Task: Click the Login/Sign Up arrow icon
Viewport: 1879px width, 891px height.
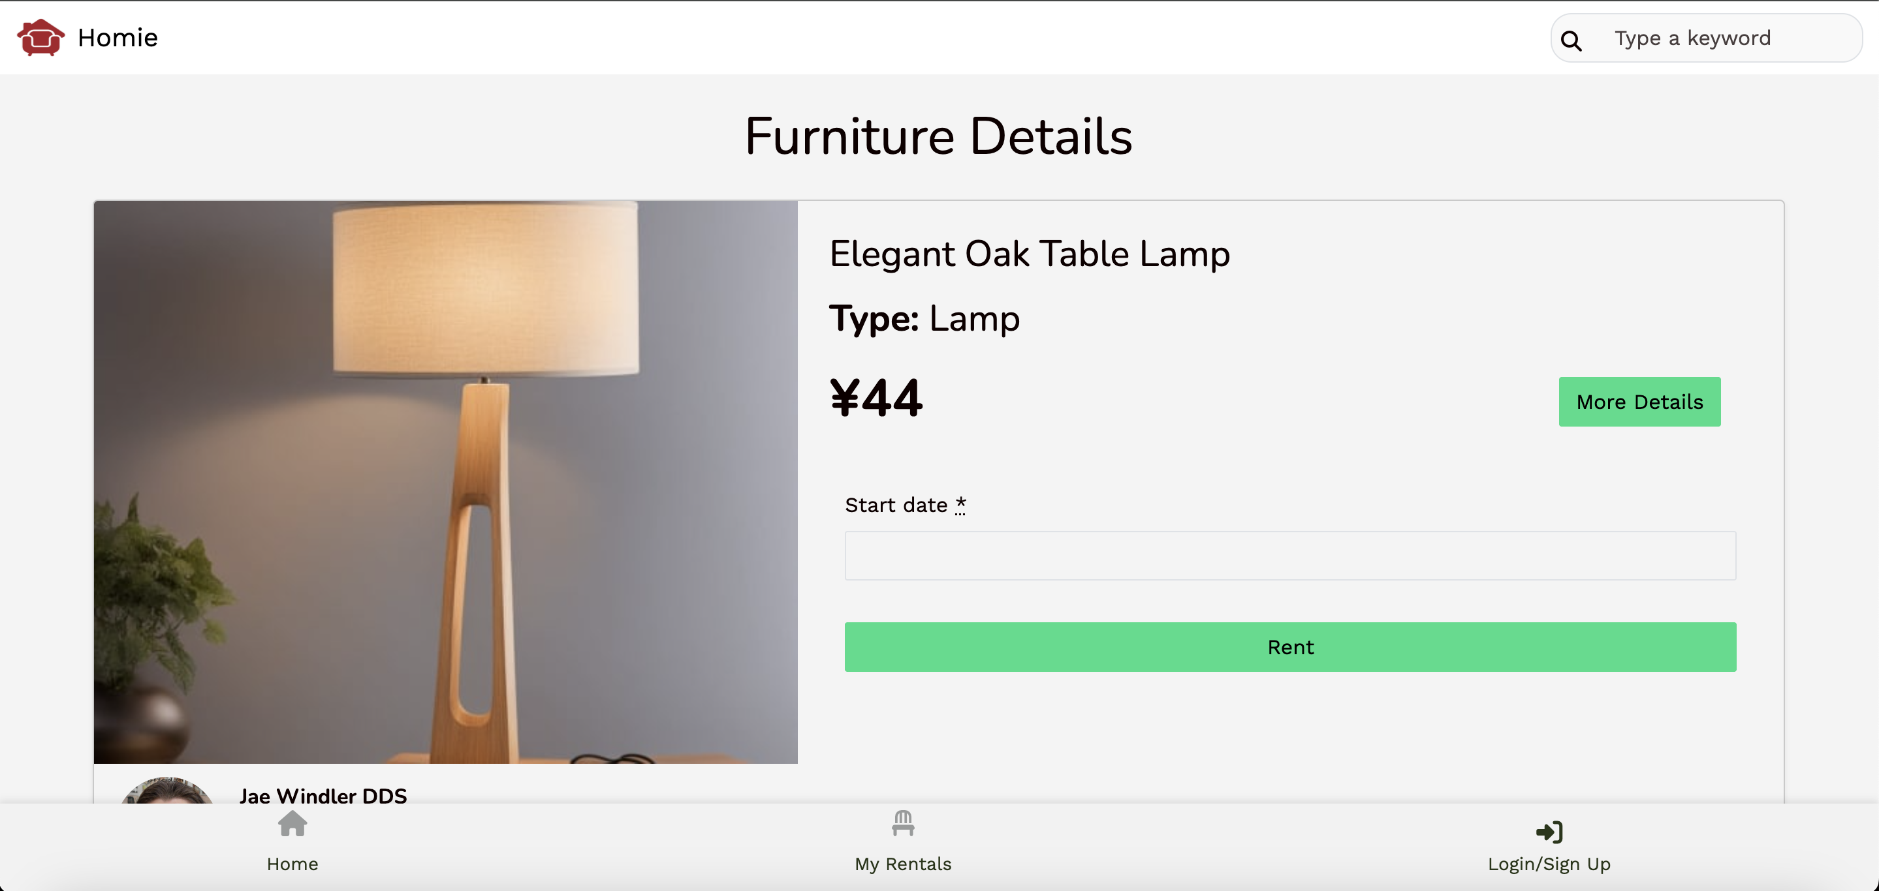Action: pos(1549,832)
